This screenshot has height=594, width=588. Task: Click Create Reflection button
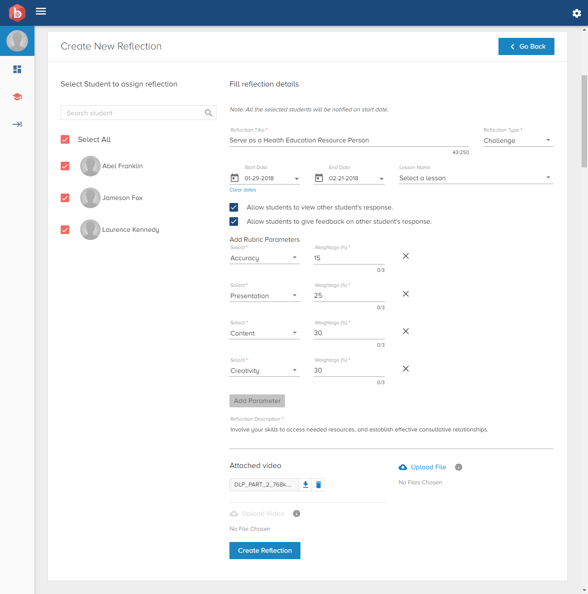click(x=265, y=551)
